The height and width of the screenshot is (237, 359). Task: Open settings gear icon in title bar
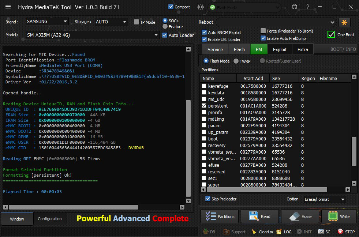200,7
